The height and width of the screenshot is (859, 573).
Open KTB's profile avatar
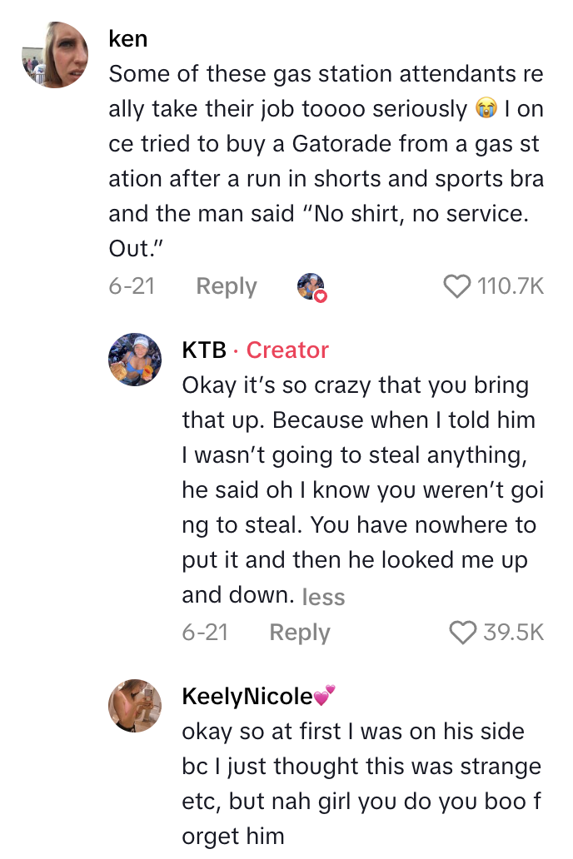click(135, 360)
